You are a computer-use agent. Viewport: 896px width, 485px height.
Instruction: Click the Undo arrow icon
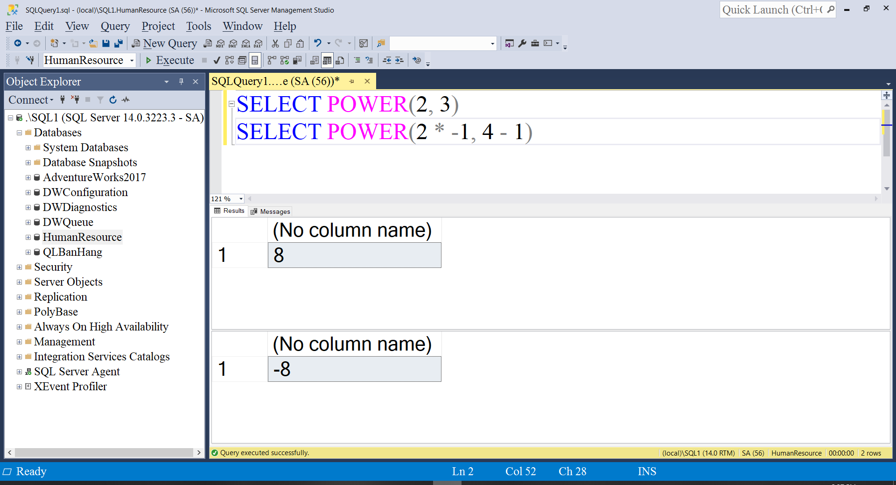tap(318, 43)
